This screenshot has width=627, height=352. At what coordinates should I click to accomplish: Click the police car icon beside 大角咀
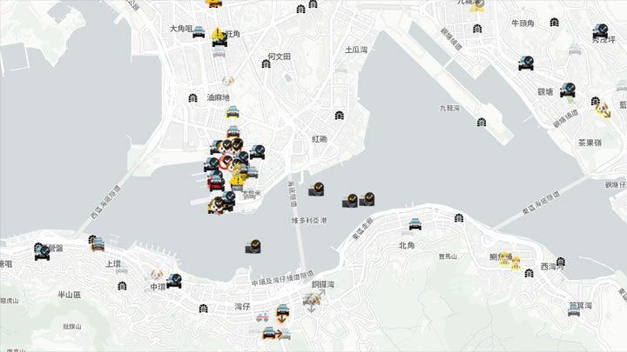(x=199, y=32)
